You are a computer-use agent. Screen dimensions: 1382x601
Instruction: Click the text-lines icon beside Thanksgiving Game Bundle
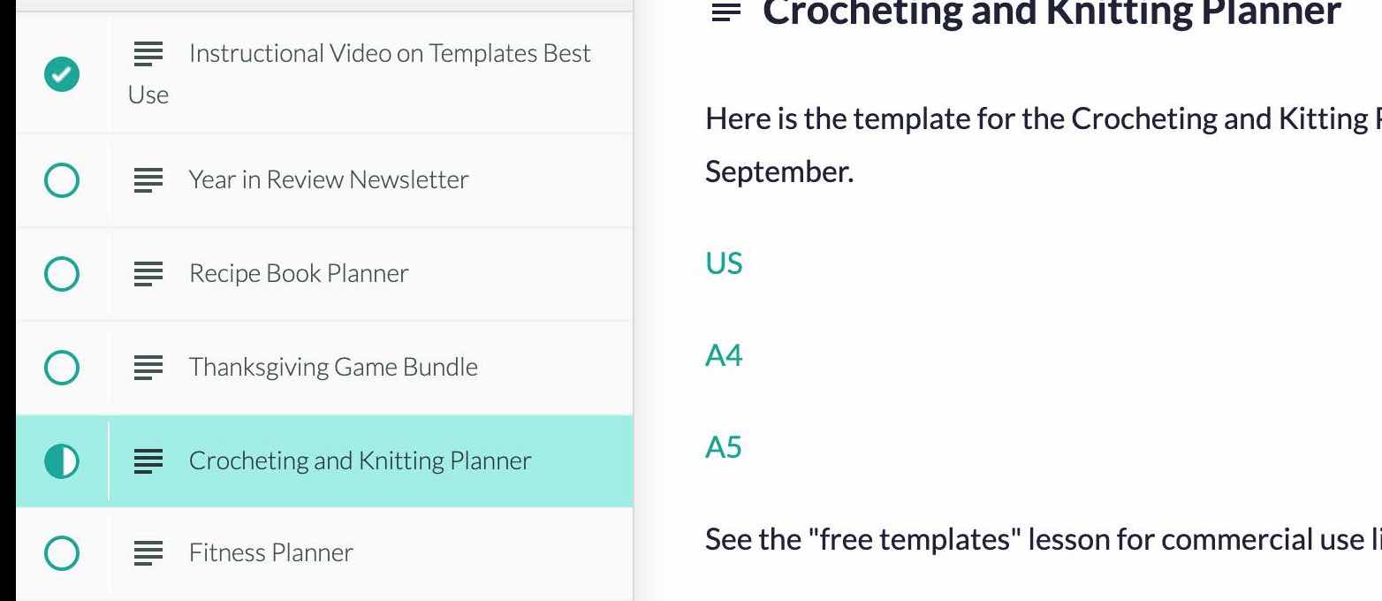point(148,368)
